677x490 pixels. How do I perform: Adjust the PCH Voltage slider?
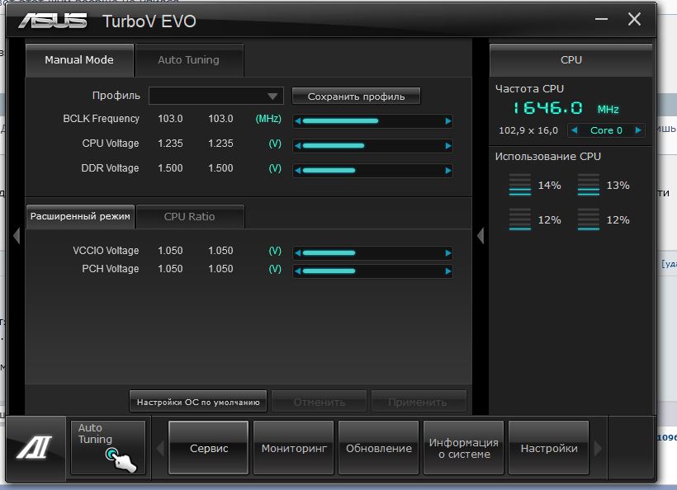pos(373,271)
